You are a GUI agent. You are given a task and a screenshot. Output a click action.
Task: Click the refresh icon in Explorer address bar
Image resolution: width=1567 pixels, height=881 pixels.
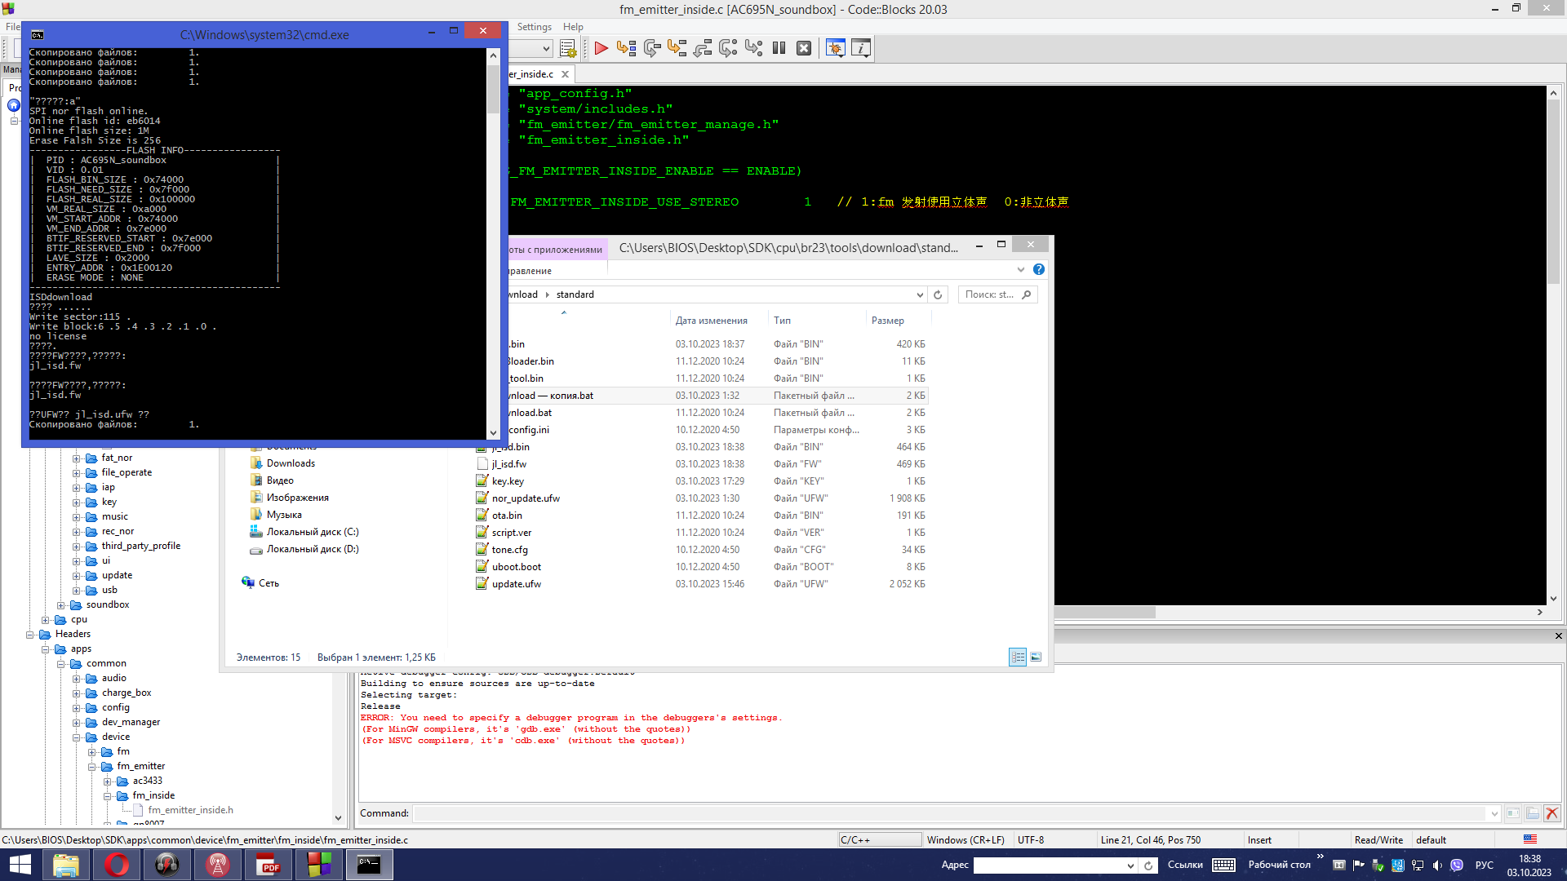point(938,294)
